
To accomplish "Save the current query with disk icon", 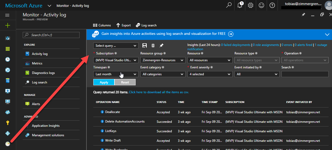I will click(x=145, y=46).
